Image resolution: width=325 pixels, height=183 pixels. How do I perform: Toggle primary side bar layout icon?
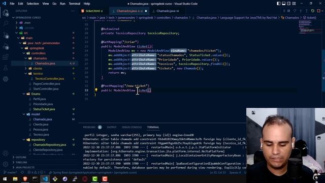tap(278, 4)
